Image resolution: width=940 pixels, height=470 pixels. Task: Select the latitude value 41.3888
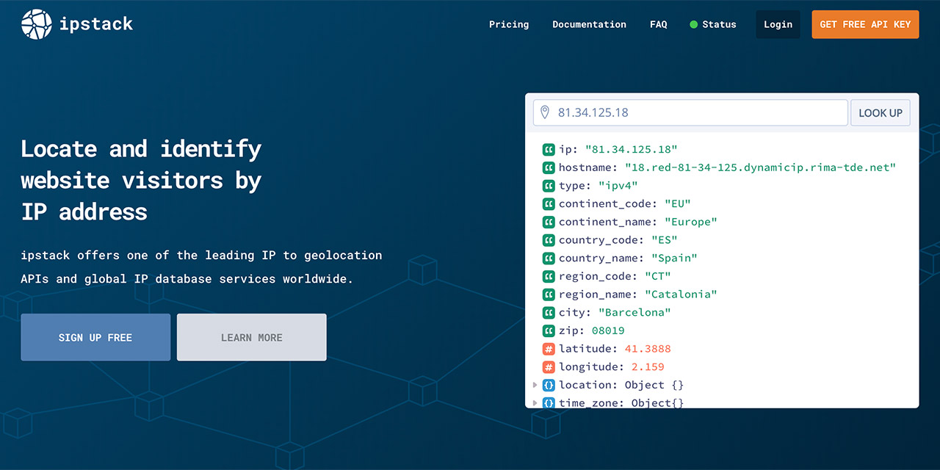648,349
